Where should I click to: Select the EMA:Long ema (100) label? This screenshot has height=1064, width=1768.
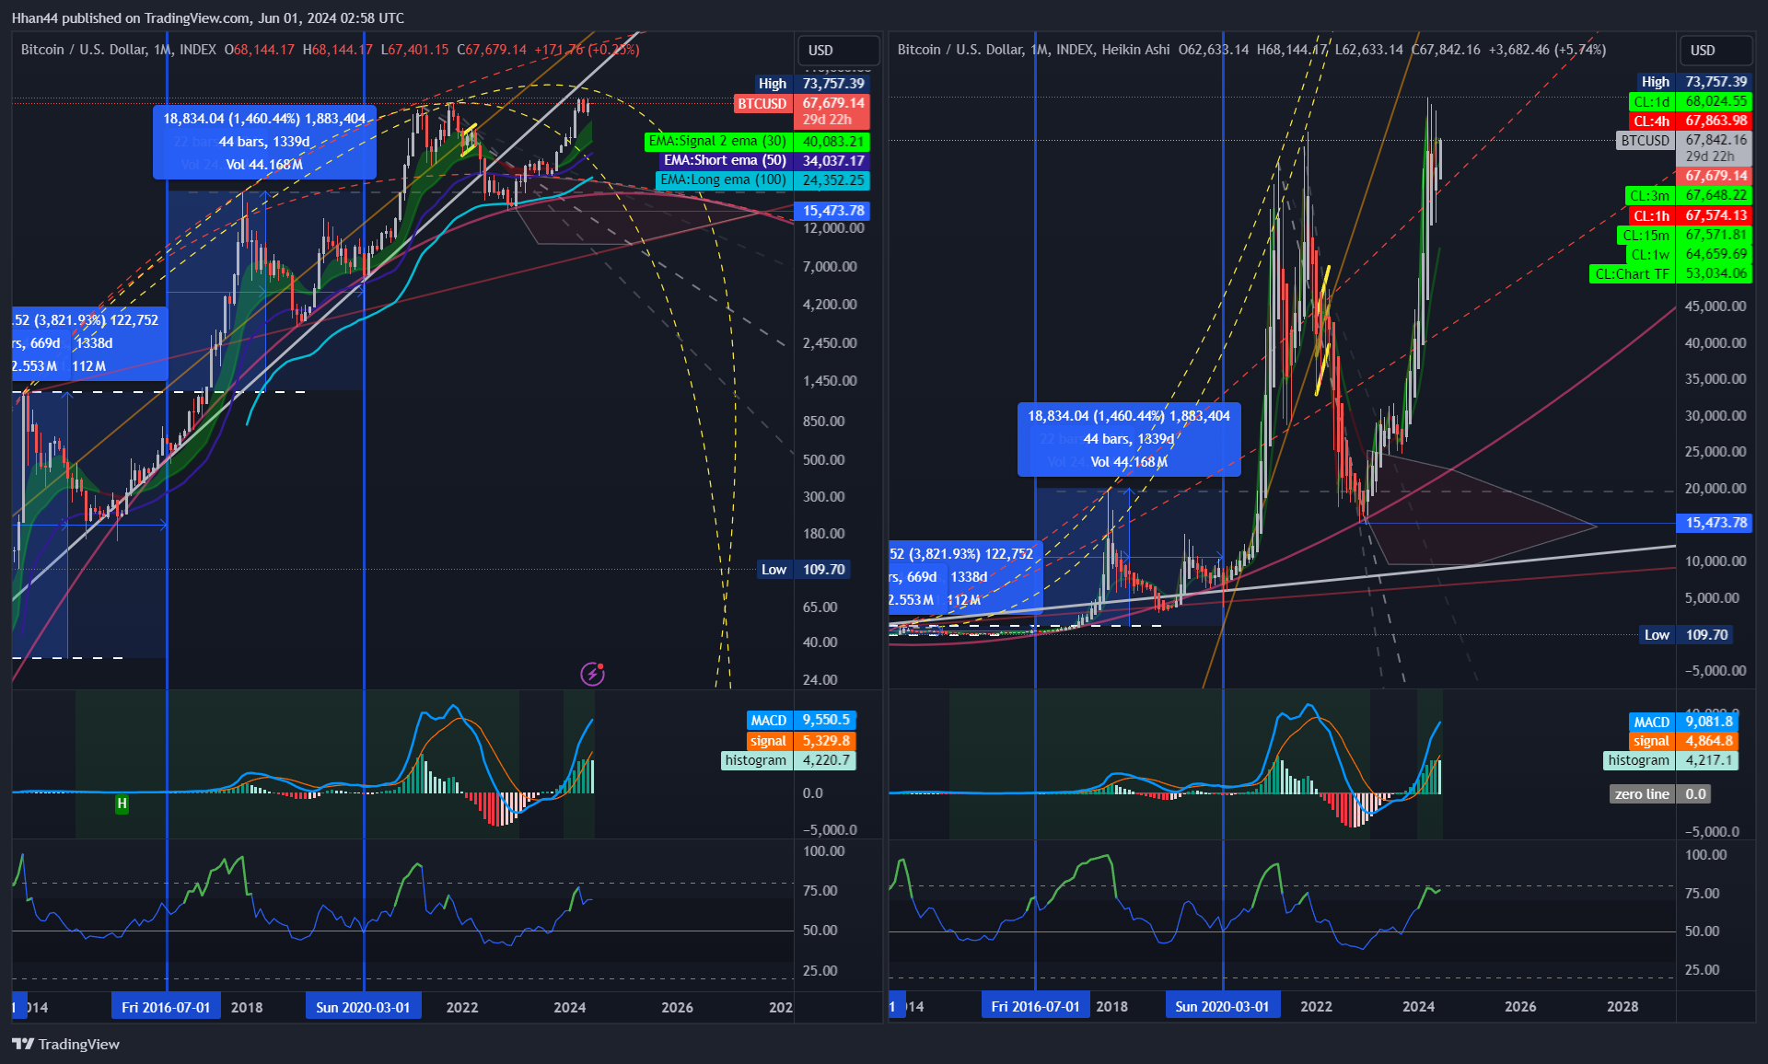762,180
